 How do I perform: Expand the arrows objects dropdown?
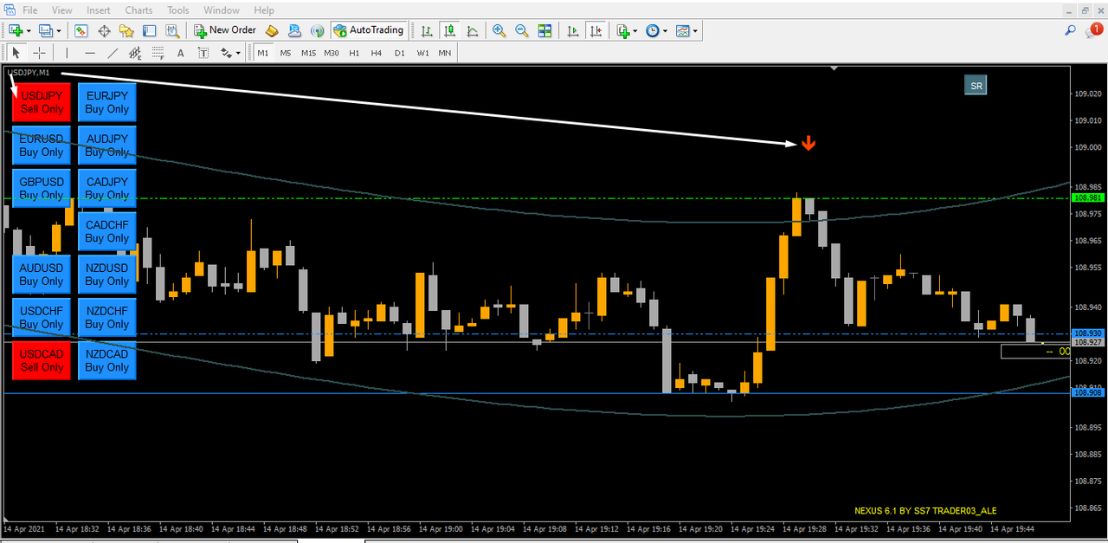[x=239, y=53]
